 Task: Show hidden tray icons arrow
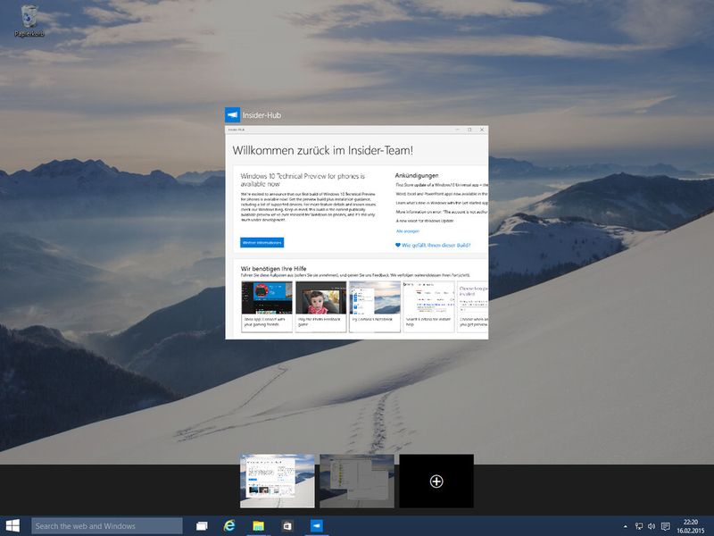click(626, 526)
